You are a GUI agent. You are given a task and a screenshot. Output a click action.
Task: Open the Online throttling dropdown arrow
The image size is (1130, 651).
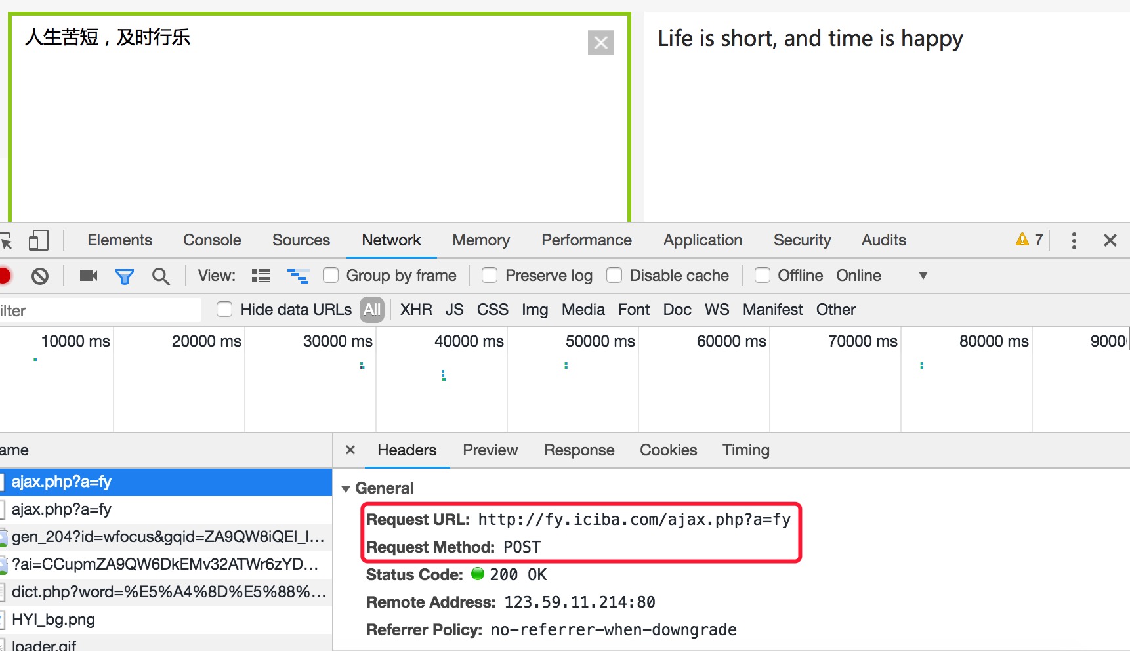click(x=923, y=275)
